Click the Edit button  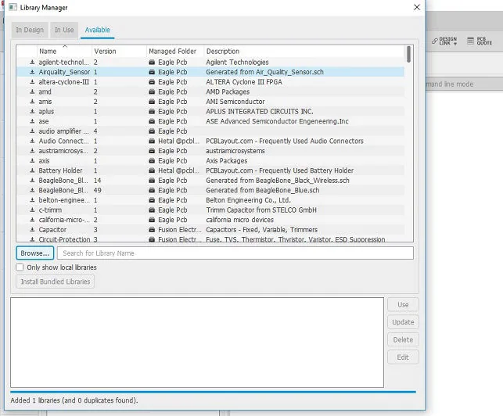[x=403, y=357]
